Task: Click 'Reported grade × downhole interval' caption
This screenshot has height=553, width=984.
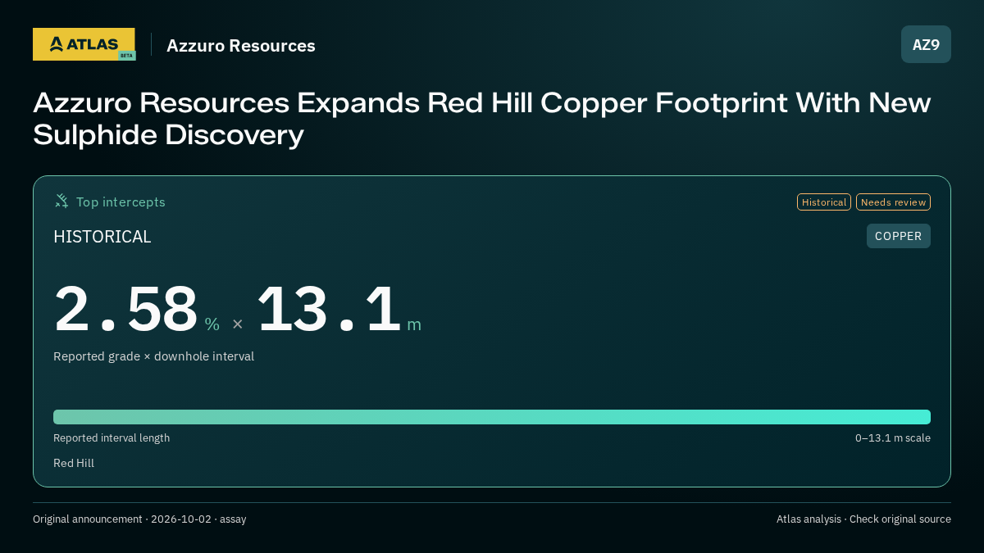Action: click(x=154, y=356)
